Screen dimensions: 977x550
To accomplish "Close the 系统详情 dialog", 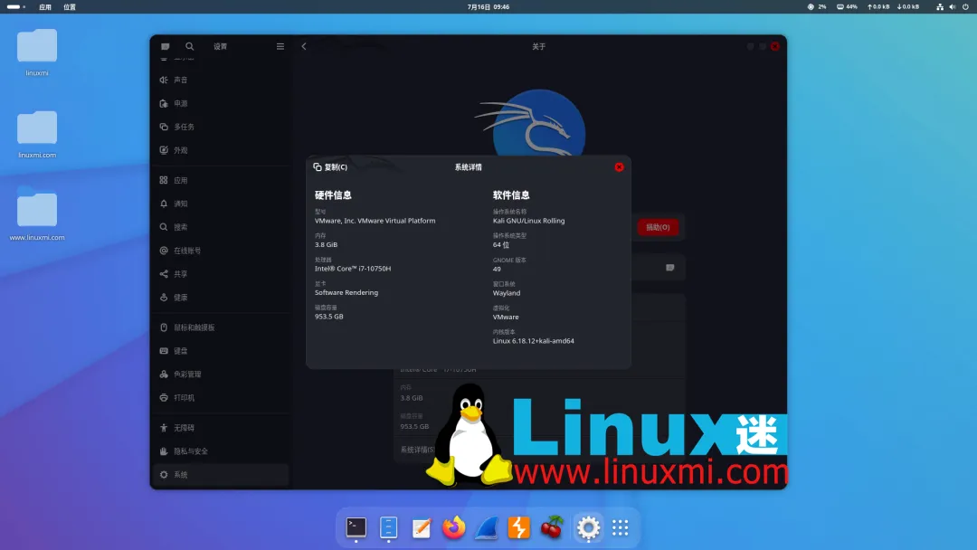I will tap(619, 167).
